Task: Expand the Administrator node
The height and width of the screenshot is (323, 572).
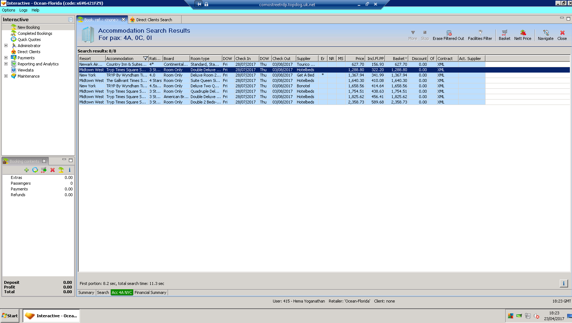Action: (6, 46)
